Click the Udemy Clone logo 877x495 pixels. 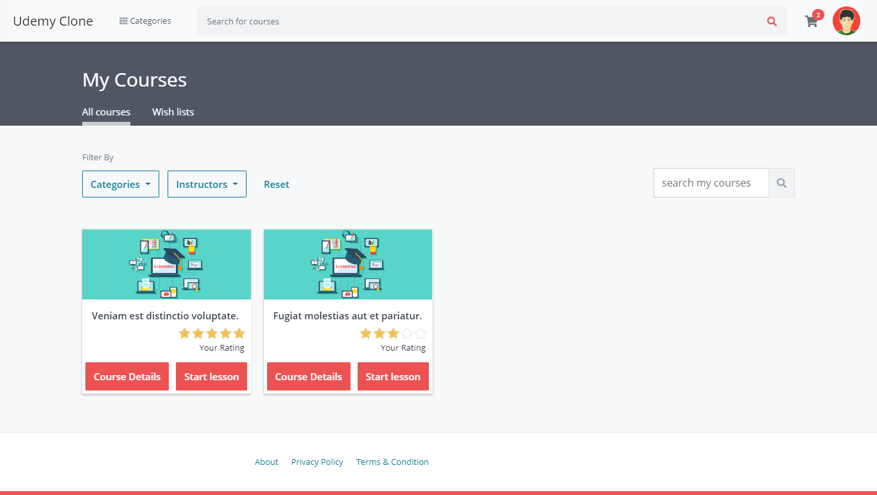click(x=53, y=21)
